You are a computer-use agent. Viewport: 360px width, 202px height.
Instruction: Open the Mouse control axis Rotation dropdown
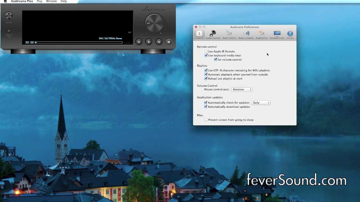point(242,89)
